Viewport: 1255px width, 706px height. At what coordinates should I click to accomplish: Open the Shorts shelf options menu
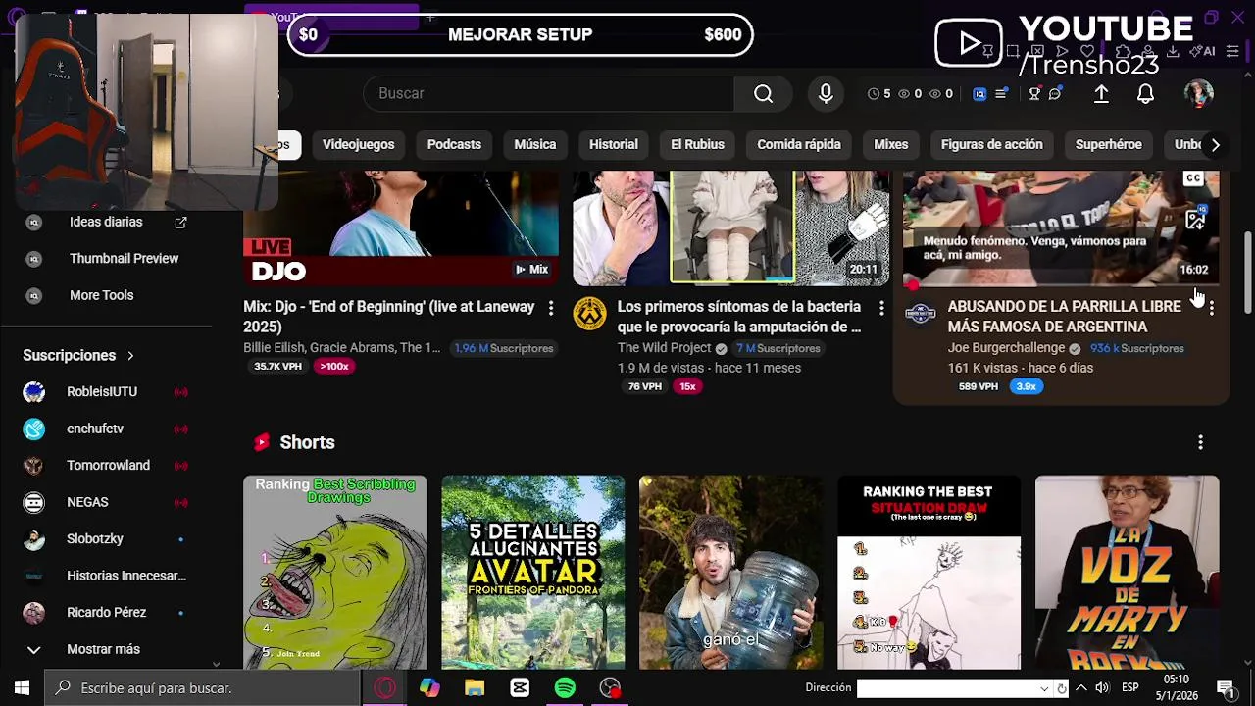pos(1200,442)
